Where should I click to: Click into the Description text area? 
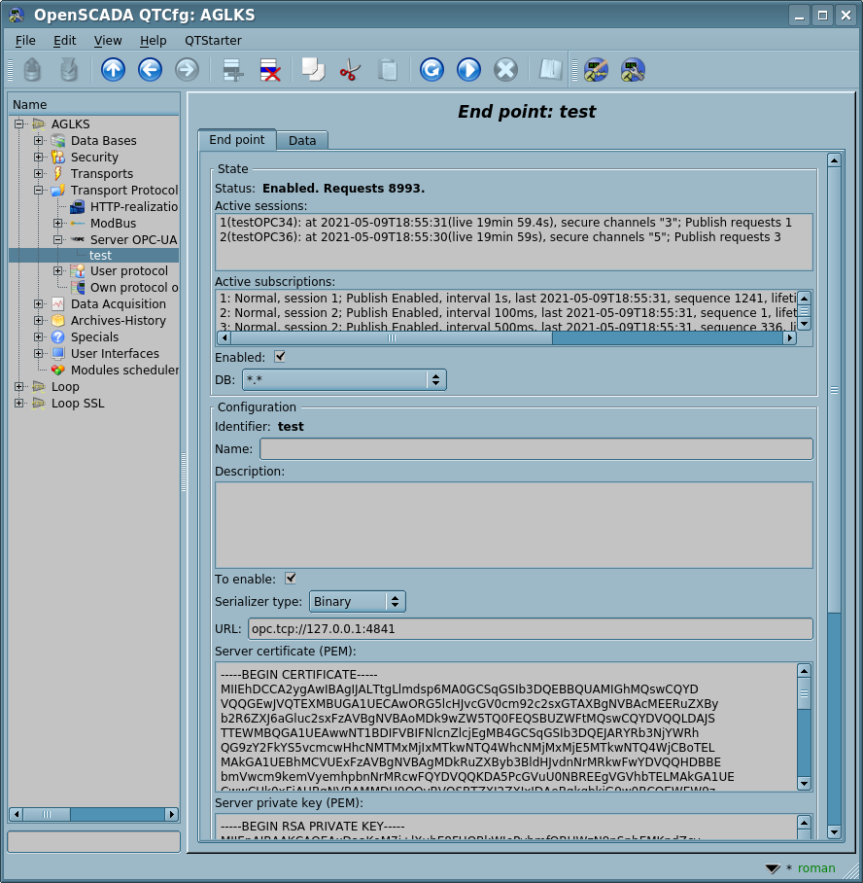(x=513, y=525)
